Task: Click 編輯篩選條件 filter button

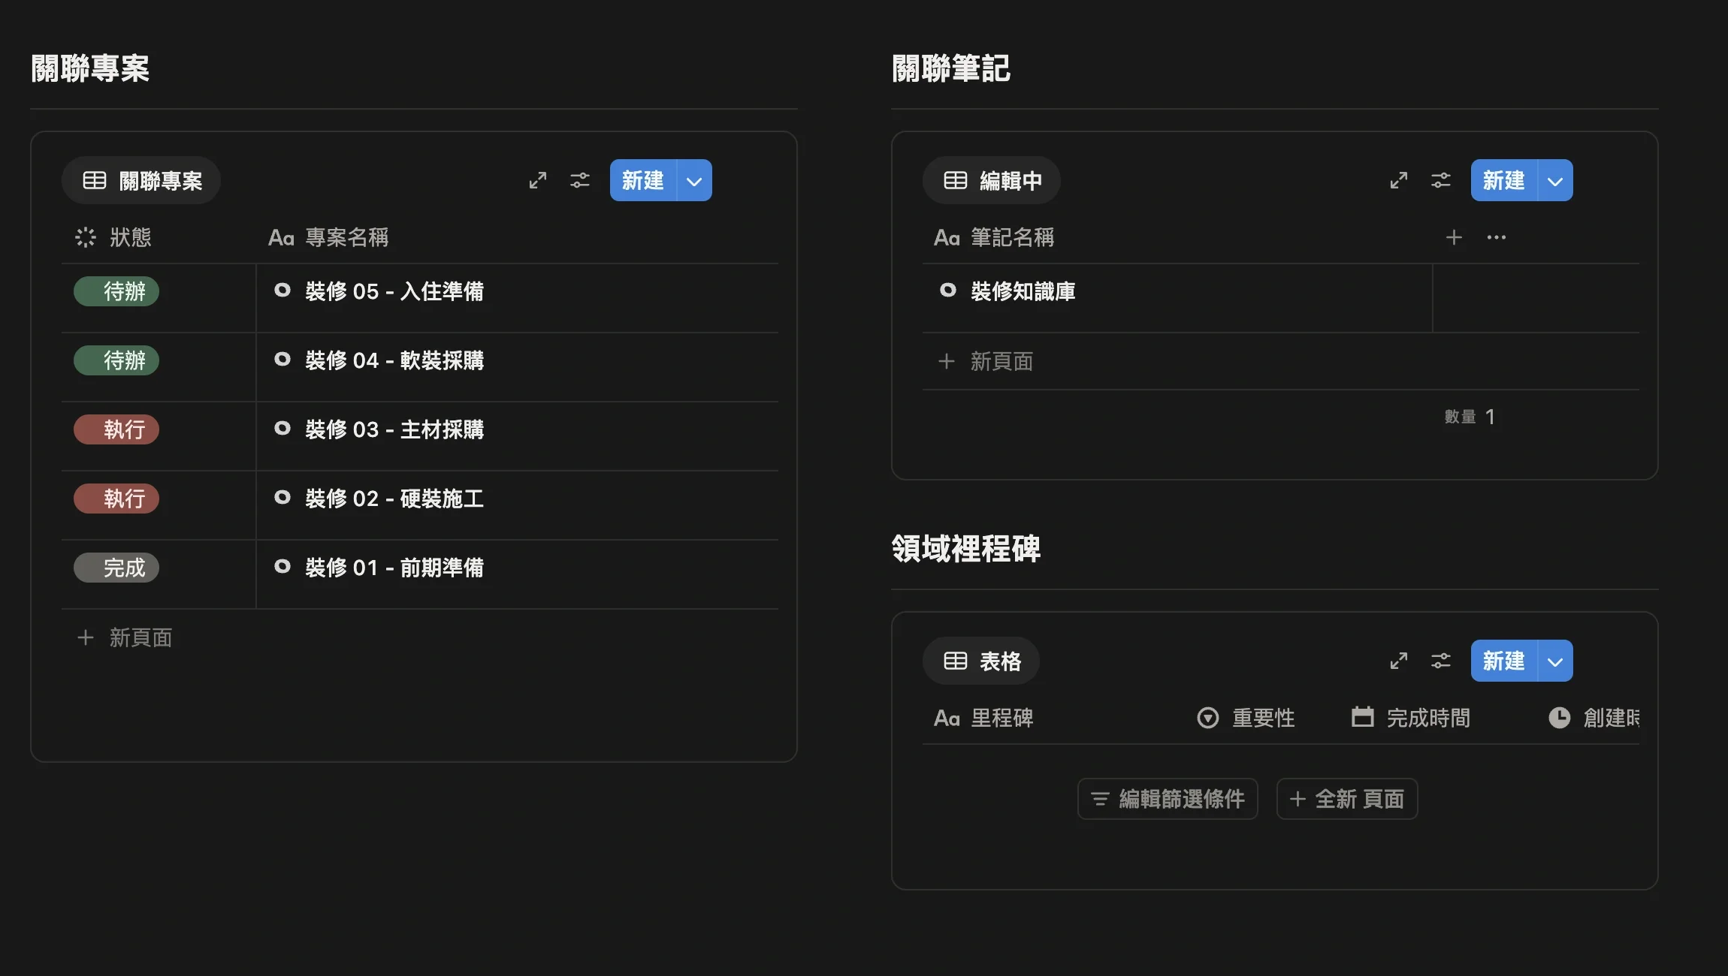Action: 1168,799
